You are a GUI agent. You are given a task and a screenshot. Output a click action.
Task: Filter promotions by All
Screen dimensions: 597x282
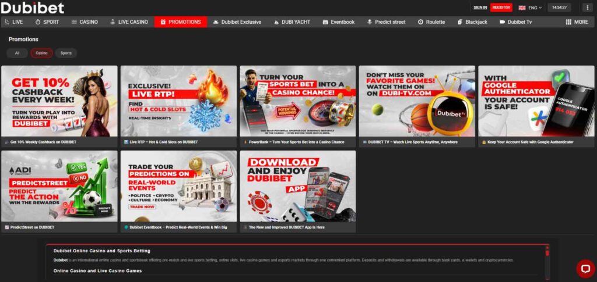(17, 53)
